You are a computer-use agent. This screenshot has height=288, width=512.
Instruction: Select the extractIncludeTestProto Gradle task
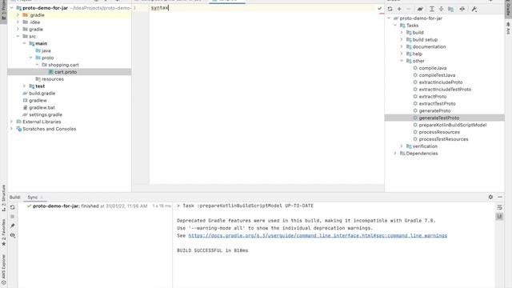click(445, 90)
